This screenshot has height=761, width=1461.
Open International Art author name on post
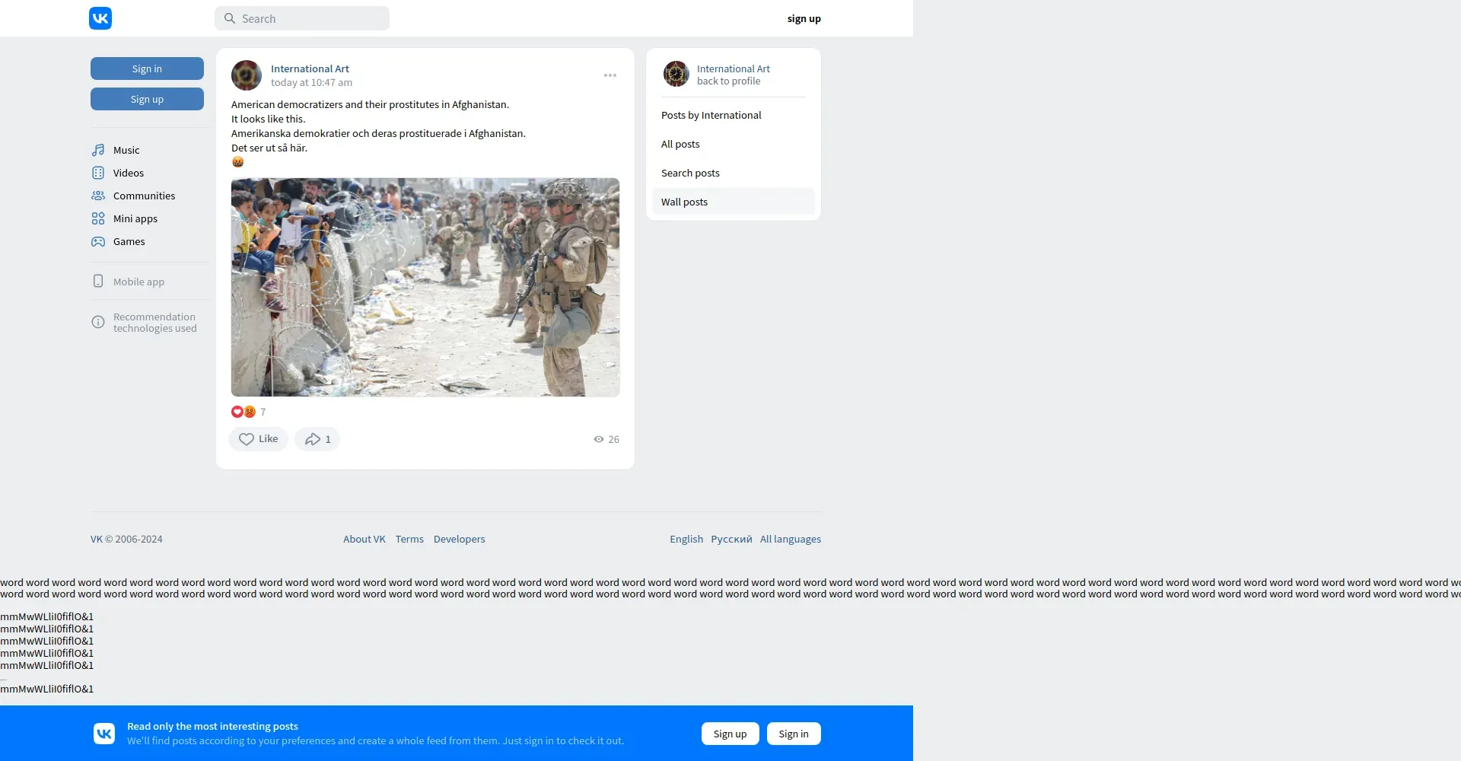tap(310, 68)
